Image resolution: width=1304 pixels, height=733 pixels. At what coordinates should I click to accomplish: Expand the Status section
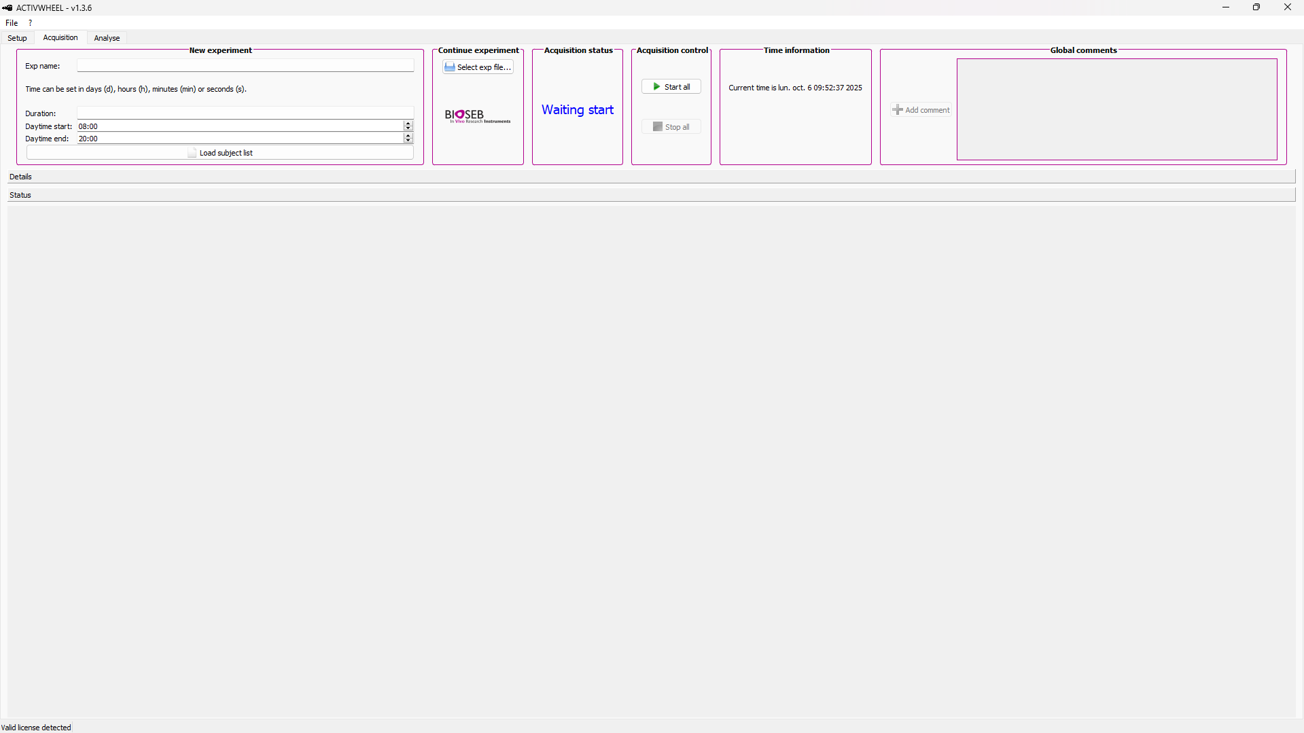coord(20,195)
